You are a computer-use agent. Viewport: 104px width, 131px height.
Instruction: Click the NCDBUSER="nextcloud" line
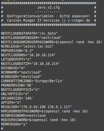pos(21,77)
